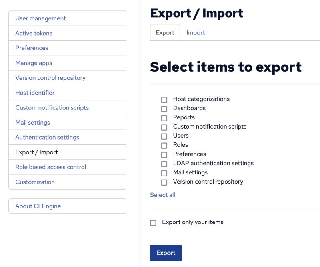
Task: Enable Reports for export
Action: tap(164, 117)
